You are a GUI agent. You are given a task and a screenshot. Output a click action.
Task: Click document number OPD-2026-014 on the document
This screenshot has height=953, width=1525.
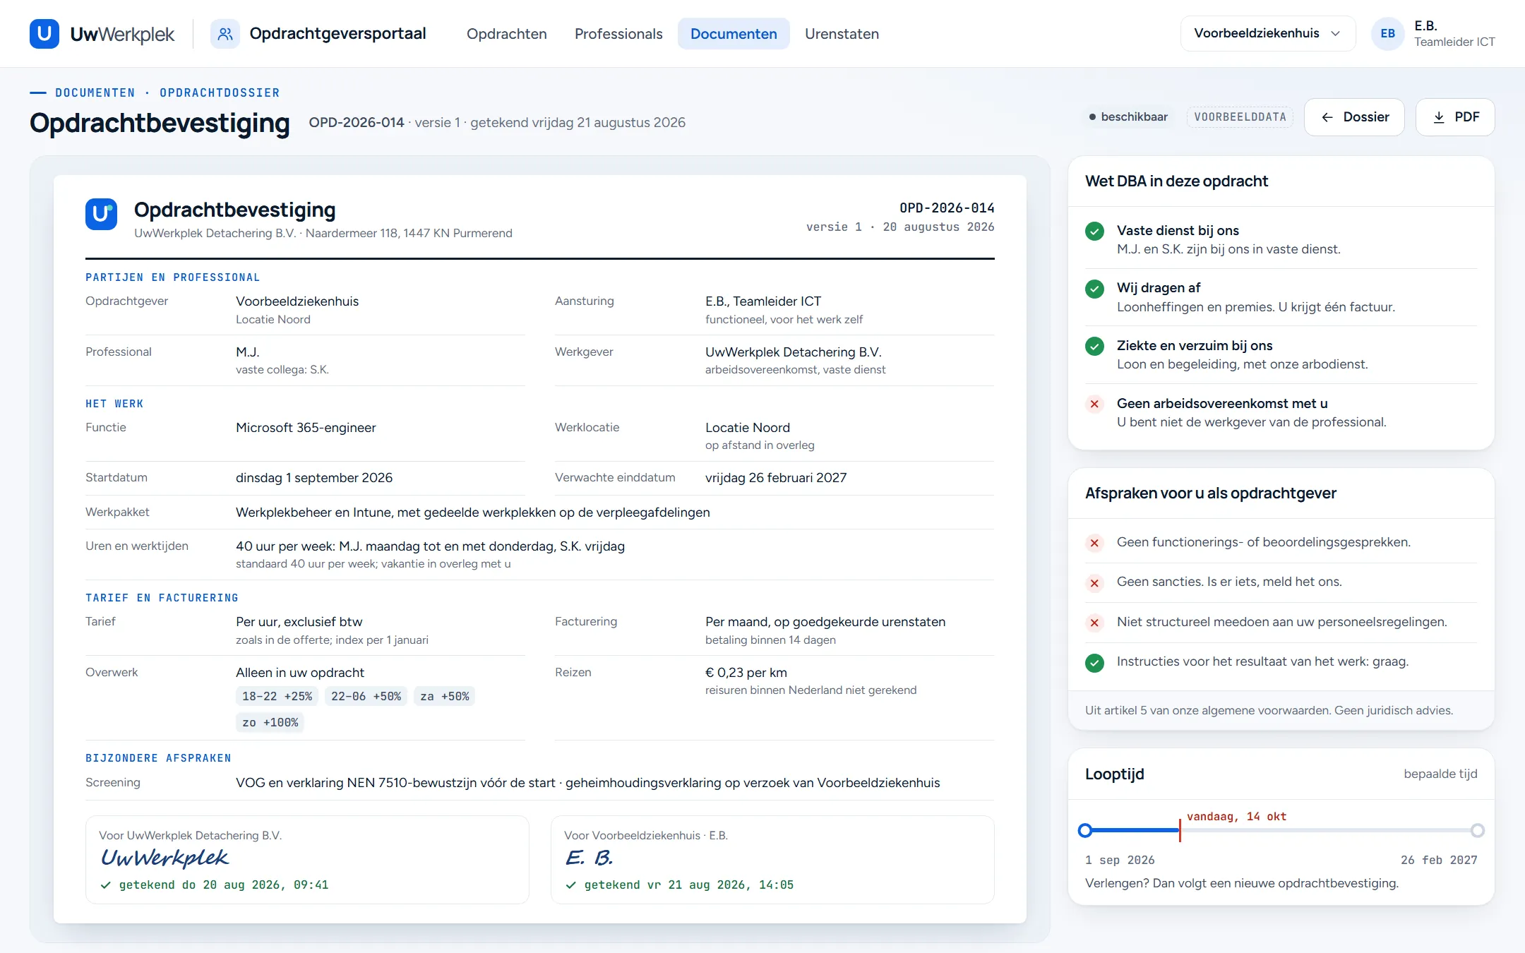click(x=947, y=208)
